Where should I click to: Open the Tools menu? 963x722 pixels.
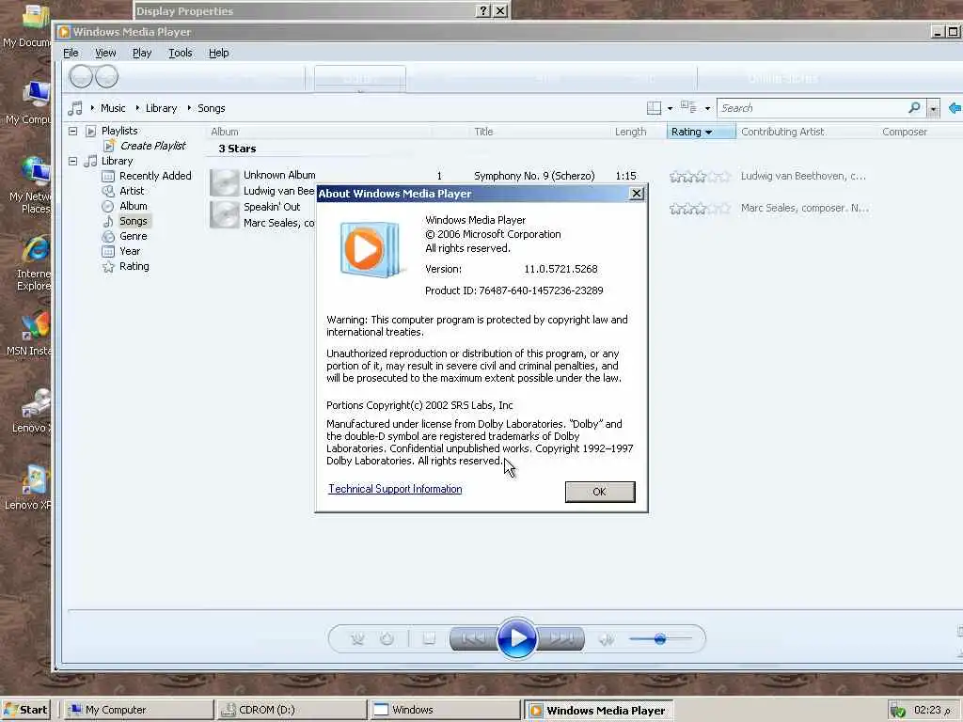(x=181, y=53)
